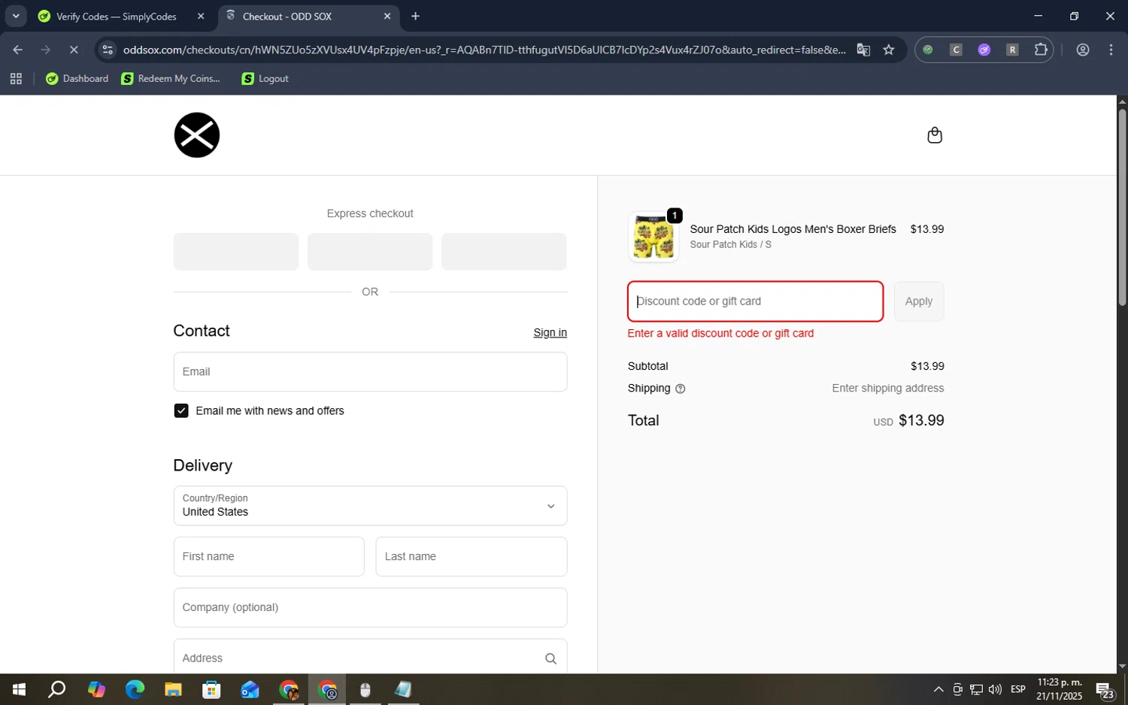Screen dimensions: 1128x705
Task: Click the gray C extension icon
Action: click(956, 50)
